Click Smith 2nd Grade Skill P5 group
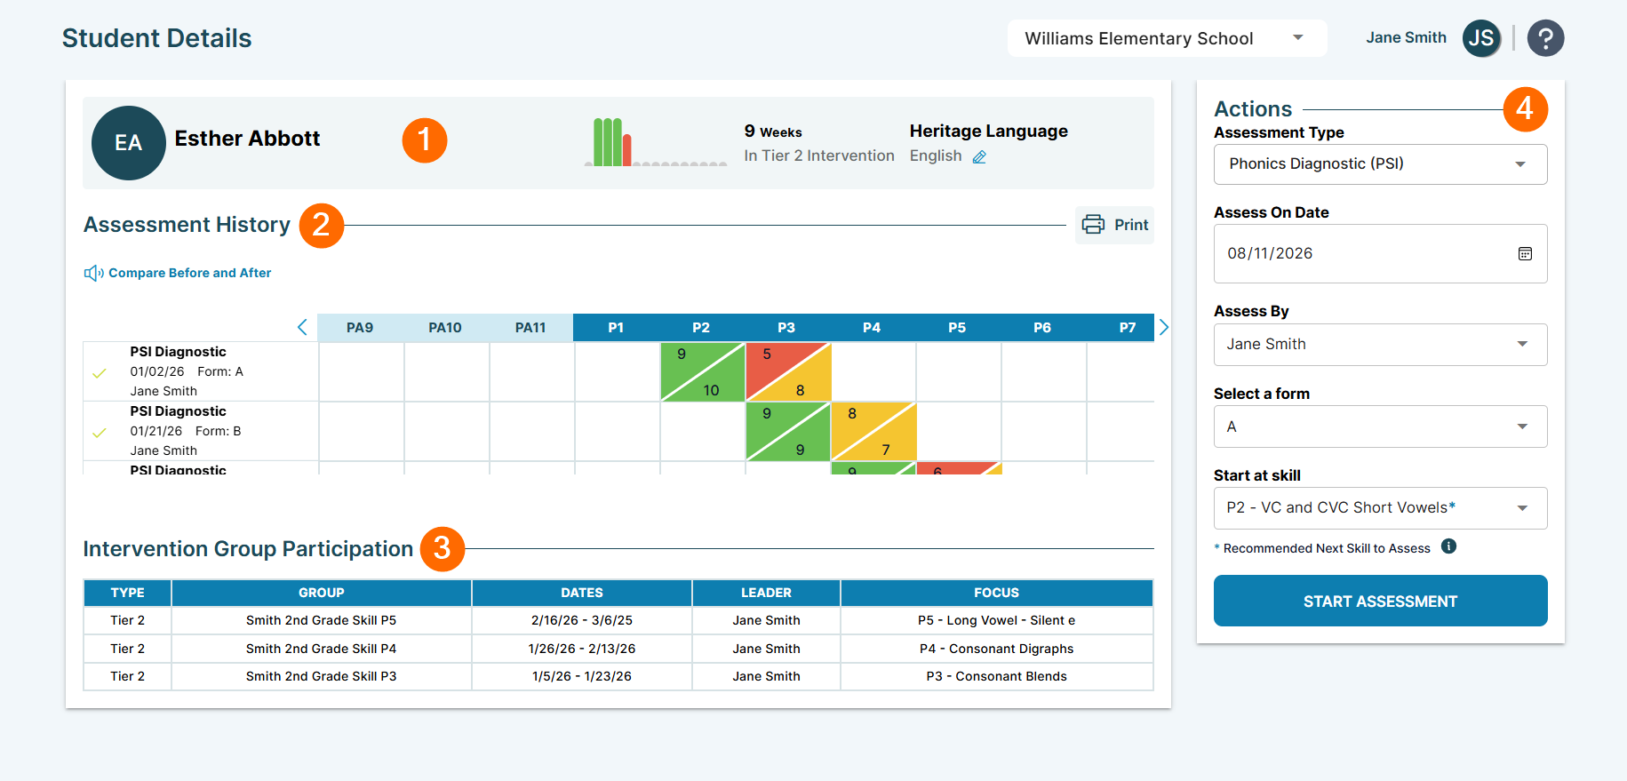The height and width of the screenshot is (781, 1627). (321, 620)
